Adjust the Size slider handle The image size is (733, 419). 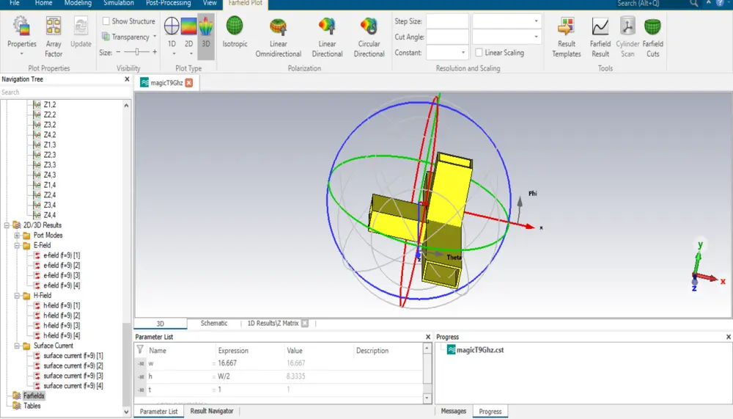(137, 52)
